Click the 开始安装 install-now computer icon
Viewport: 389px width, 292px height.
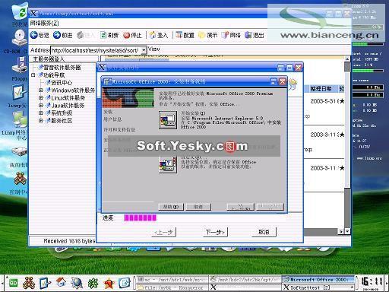(168, 120)
